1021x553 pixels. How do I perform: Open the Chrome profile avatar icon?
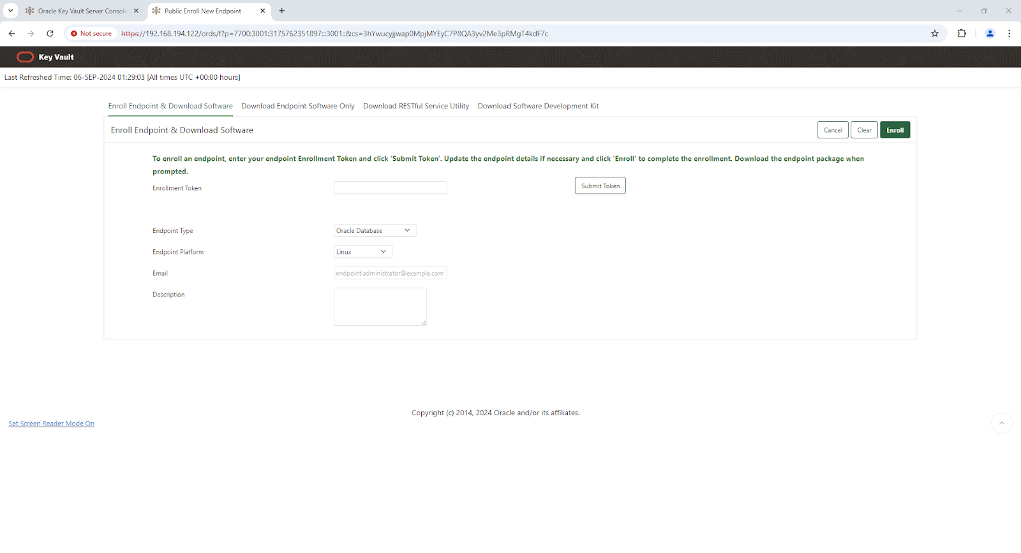[x=990, y=34]
